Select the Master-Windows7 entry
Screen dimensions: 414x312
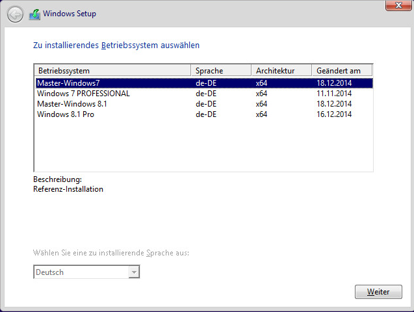204,83
